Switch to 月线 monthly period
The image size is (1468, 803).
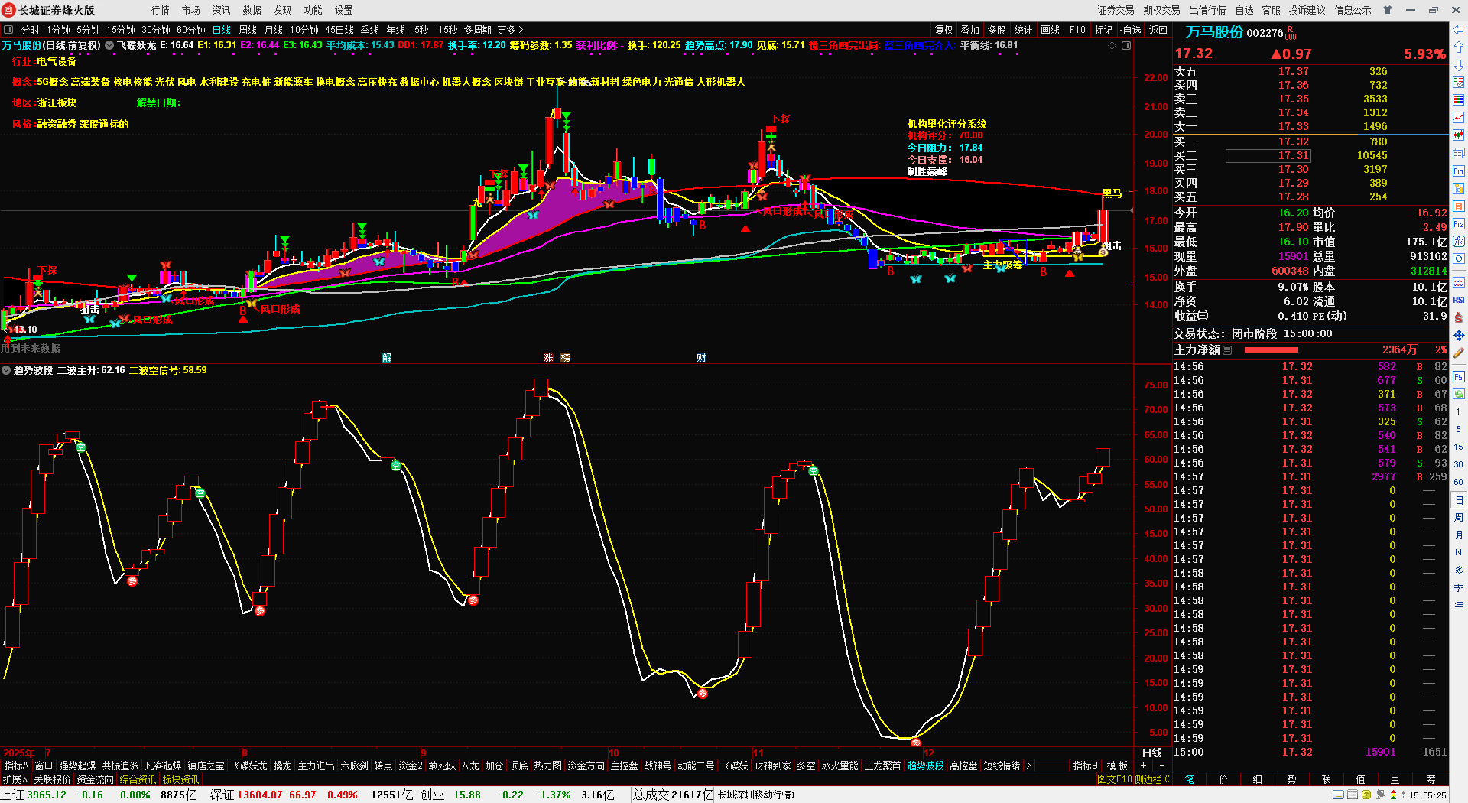[274, 30]
